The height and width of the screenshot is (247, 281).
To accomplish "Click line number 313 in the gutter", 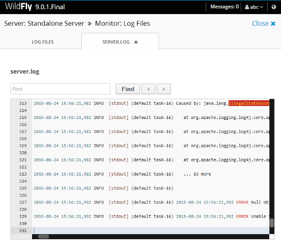I will pos(23,104).
